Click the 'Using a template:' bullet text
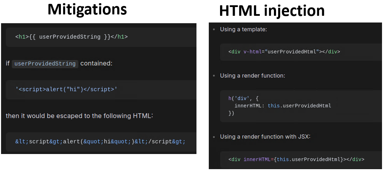Image resolution: width=388 pixels, height=173 pixels. pos(244,30)
